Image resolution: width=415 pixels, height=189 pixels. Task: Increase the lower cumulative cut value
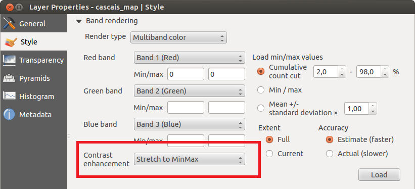[x=342, y=69]
